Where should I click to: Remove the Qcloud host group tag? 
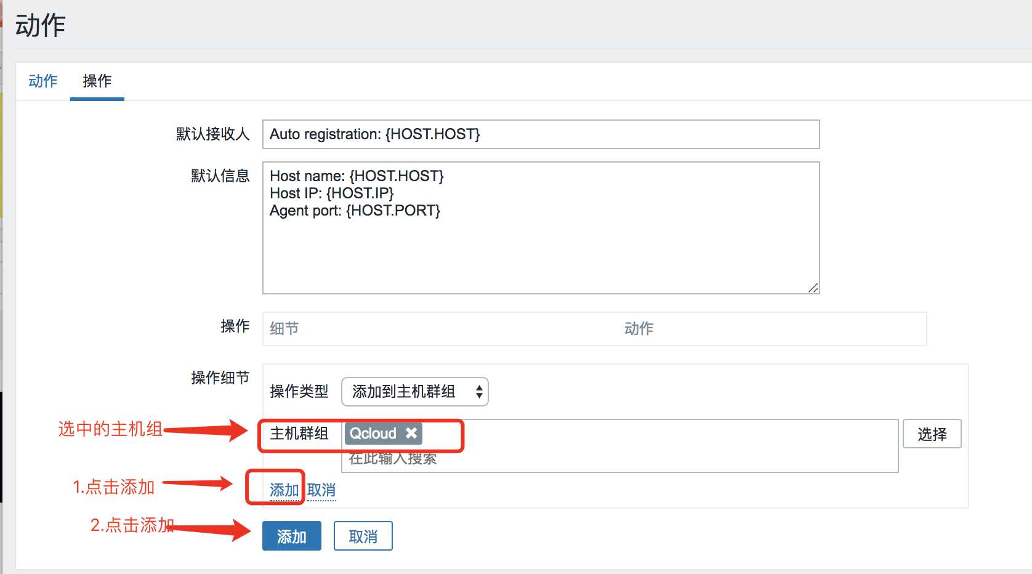point(411,433)
